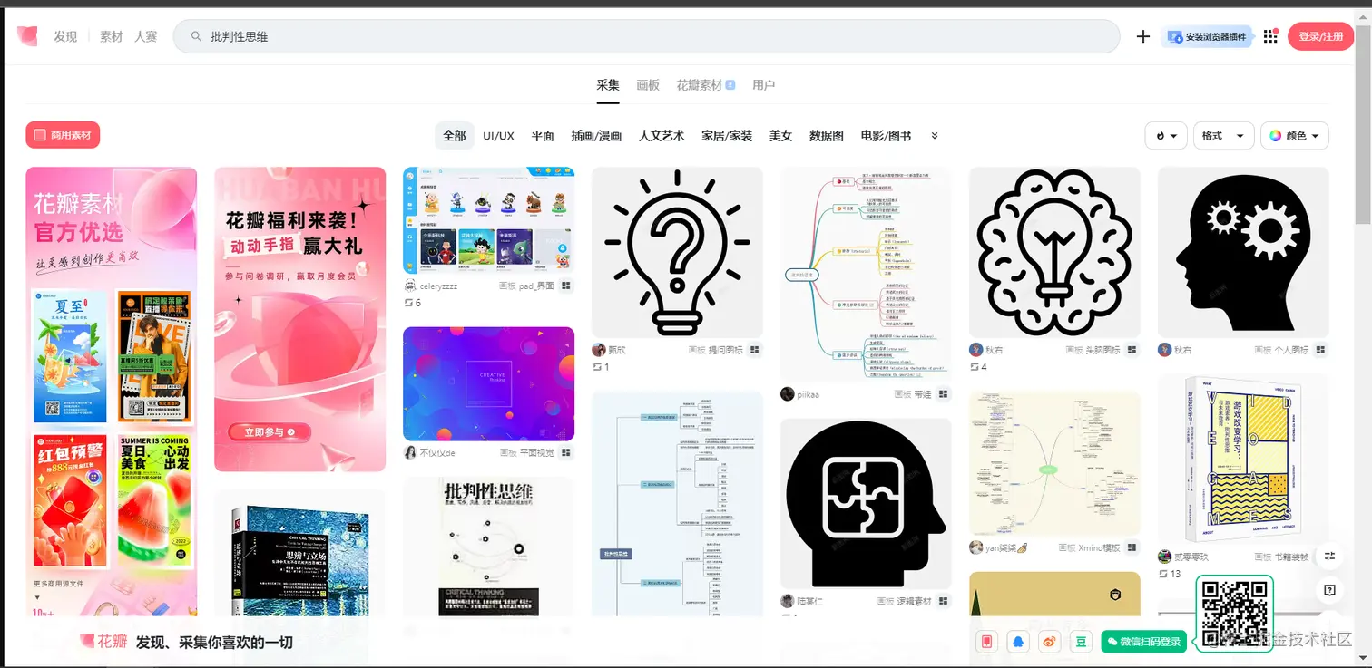Select the 电影/图书 category filter
The image size is (1372, 668).
(x=886, y=136)
